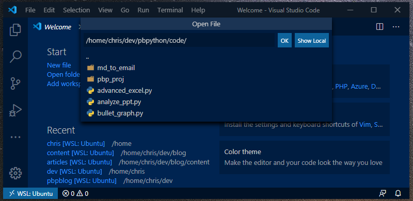Open the Source Control view
413x201 pixels.
(15, 83)
